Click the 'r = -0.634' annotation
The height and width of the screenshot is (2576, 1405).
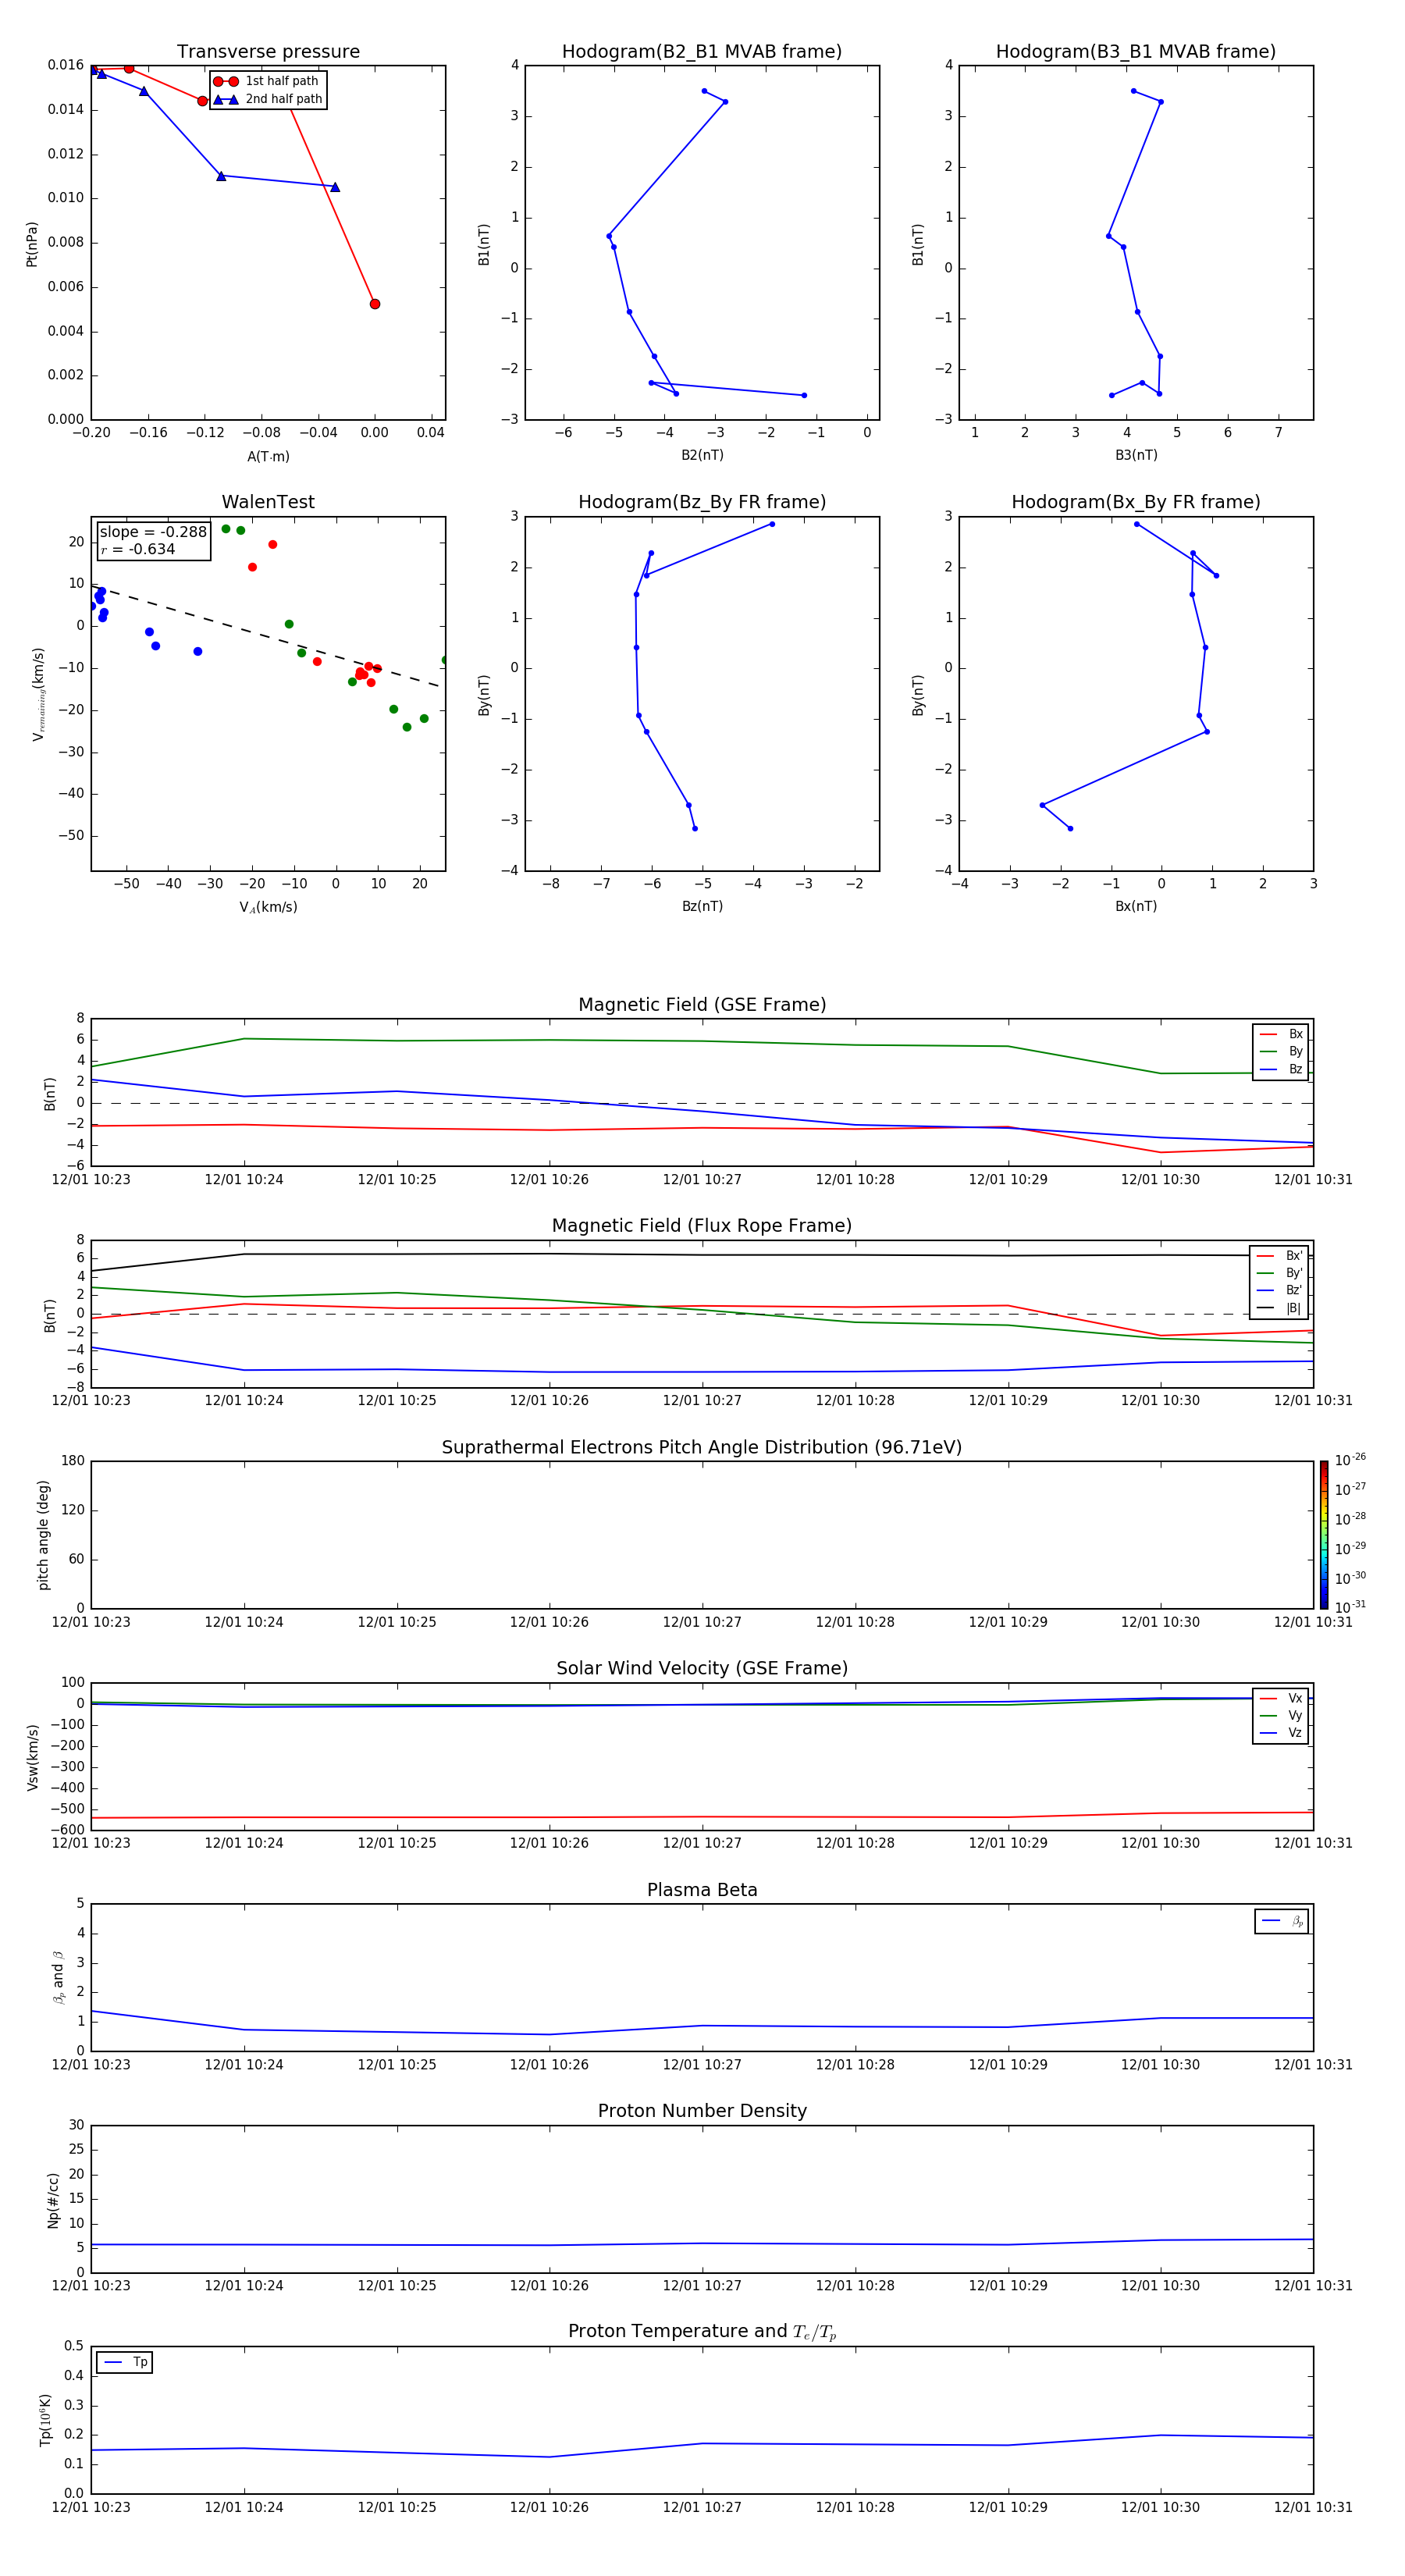(138, 549)
